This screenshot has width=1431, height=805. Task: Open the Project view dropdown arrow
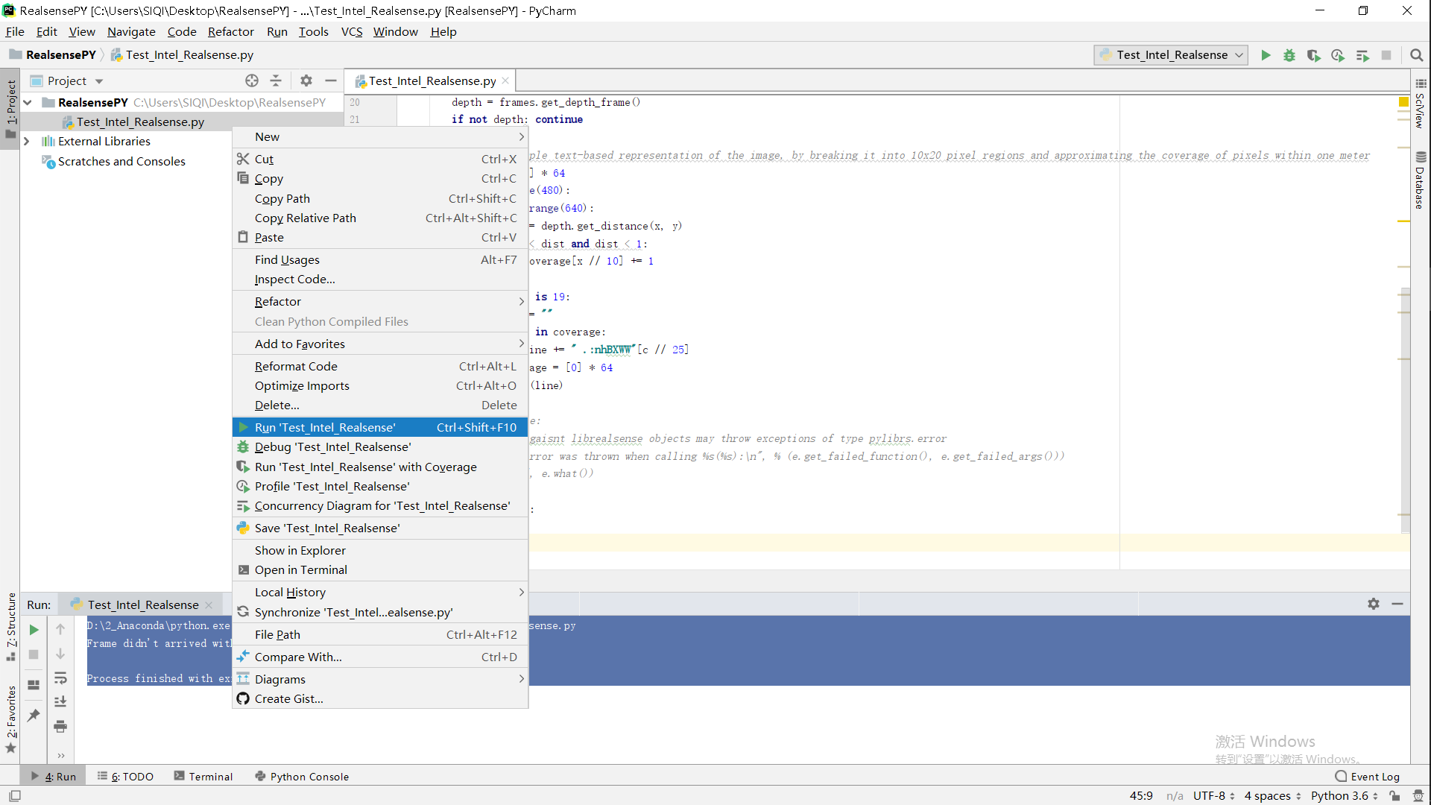point(99,81)
